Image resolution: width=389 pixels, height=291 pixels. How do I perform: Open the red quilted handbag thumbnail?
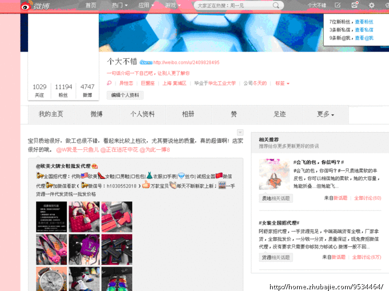pos(84,217)
